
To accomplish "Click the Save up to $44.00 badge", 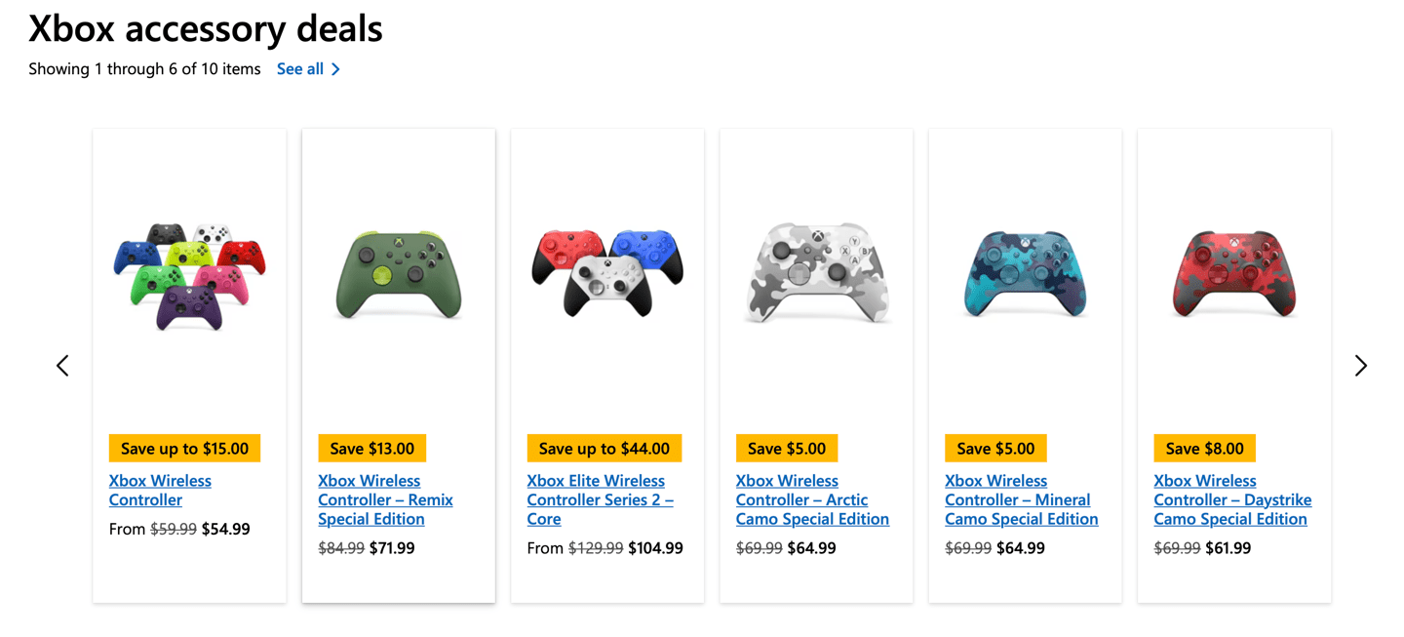I will [604, 449].
